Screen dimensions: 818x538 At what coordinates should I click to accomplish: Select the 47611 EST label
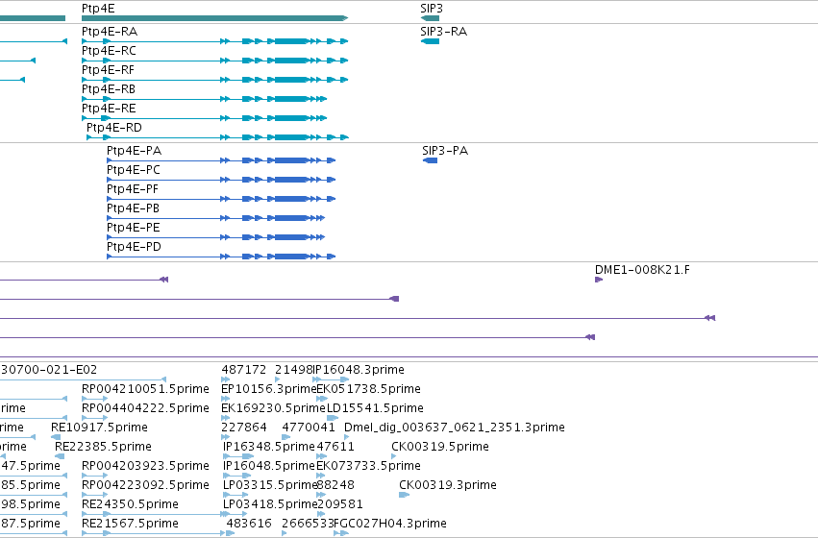[x=335, y=448]
